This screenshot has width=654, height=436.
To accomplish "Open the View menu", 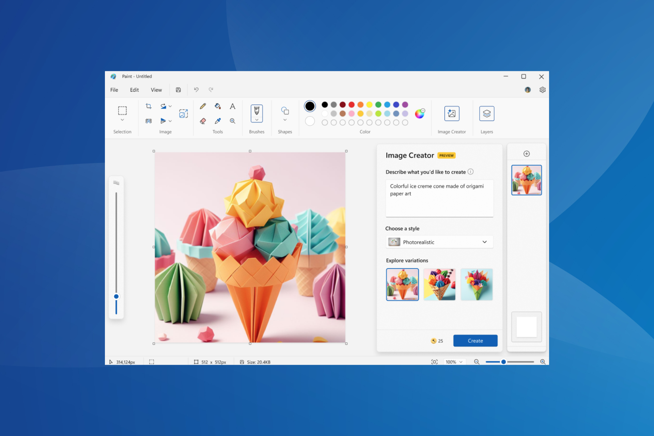I will (156, 90).
